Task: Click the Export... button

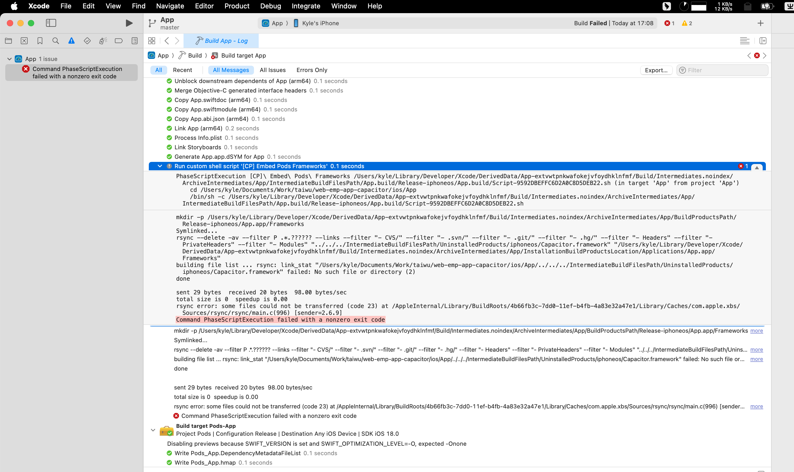Action: (x=656, y=70)
